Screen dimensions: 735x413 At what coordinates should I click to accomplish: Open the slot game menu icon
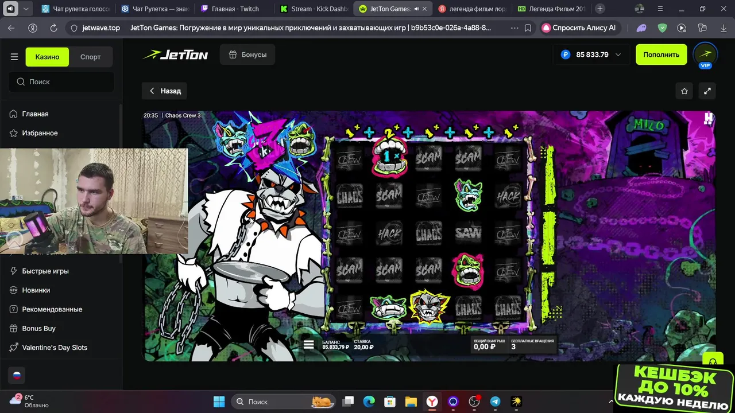tap(309, 344)
